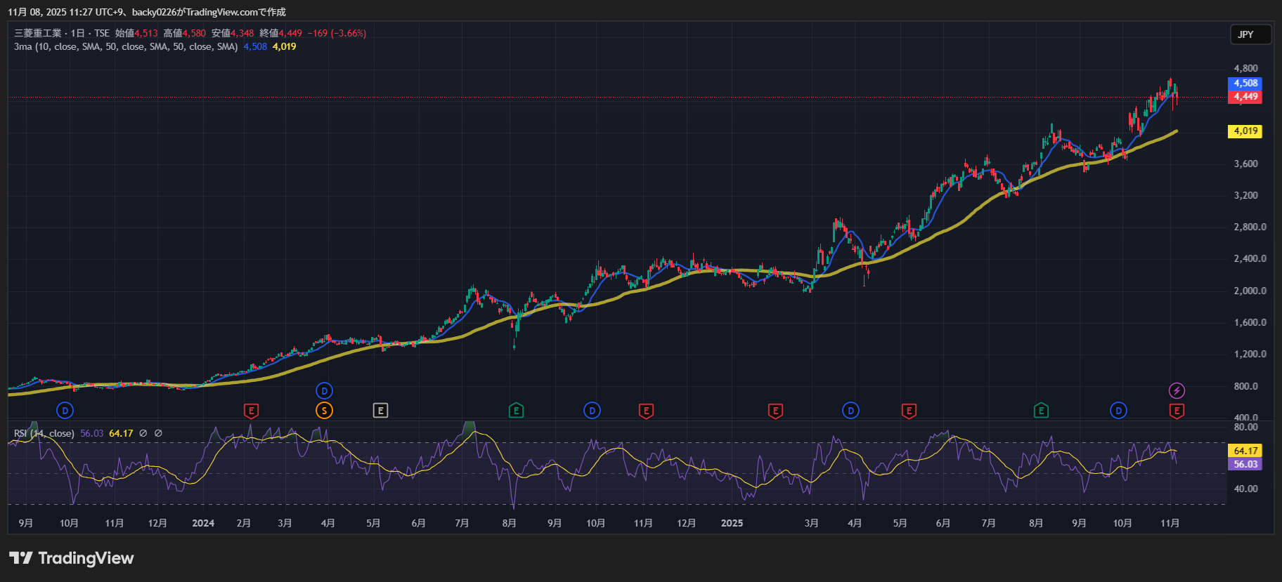
Task: Click the red E marker below the lightning icon
Action: [1177, 411]
